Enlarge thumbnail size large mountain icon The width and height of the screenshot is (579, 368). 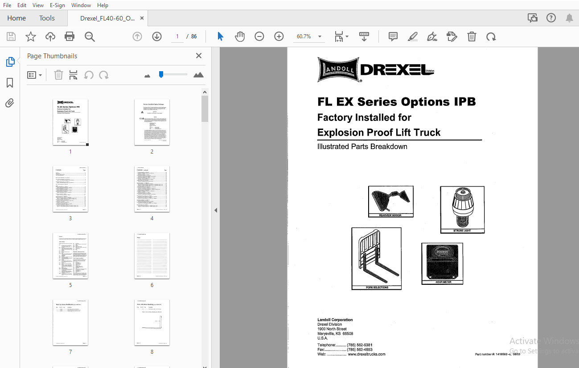[198, 75]
